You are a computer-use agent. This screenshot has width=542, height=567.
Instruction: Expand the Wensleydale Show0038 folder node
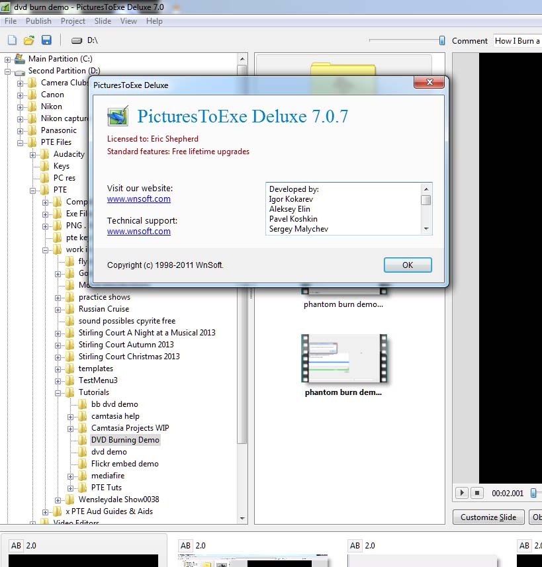(x=58, y=500)
